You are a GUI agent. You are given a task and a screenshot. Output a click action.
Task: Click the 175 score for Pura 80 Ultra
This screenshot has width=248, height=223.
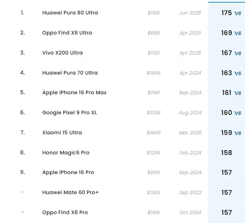(x=227, y=13)
